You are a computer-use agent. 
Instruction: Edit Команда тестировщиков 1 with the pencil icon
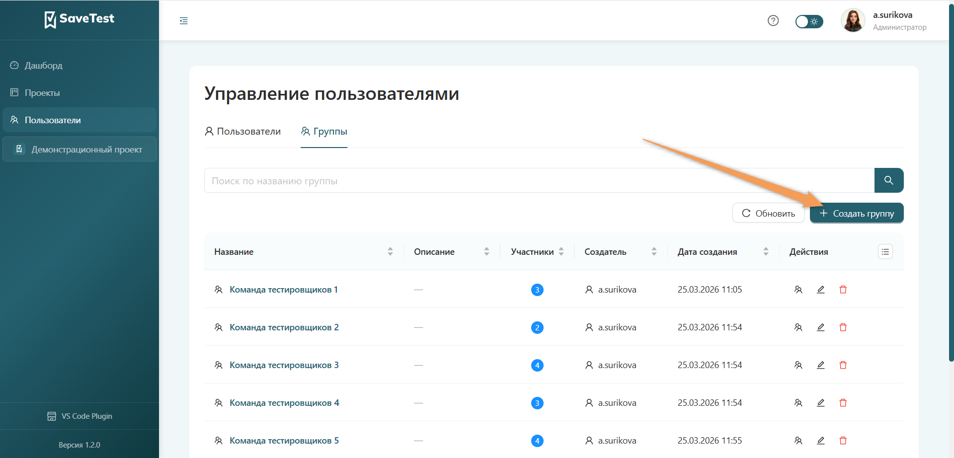[x=820, y=289]
